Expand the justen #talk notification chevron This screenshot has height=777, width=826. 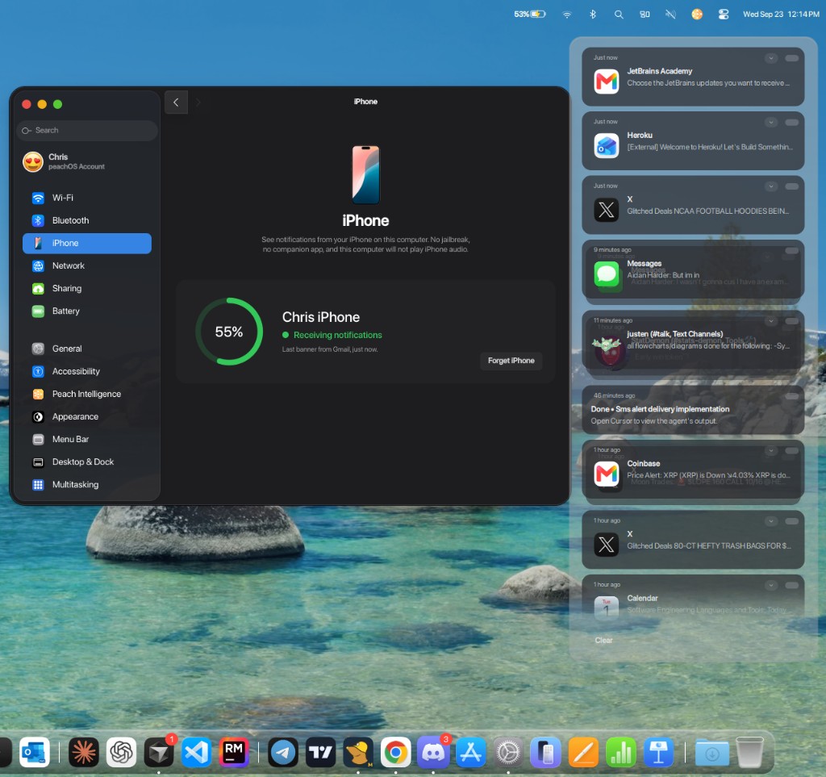click(770, 321)
